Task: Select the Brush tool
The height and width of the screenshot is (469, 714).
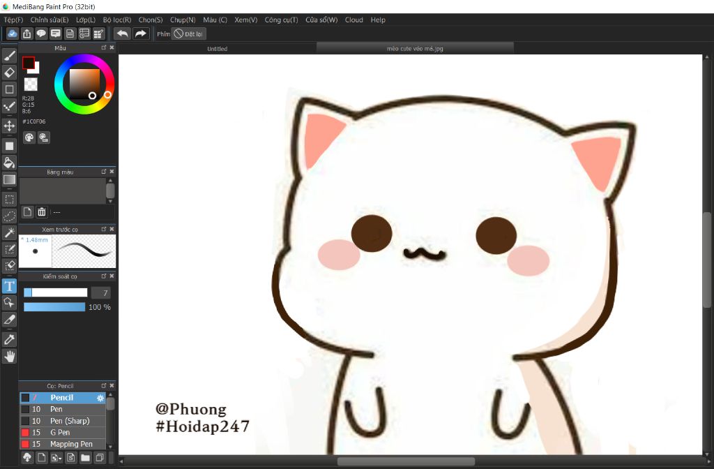Action: (x=9, y=55)
